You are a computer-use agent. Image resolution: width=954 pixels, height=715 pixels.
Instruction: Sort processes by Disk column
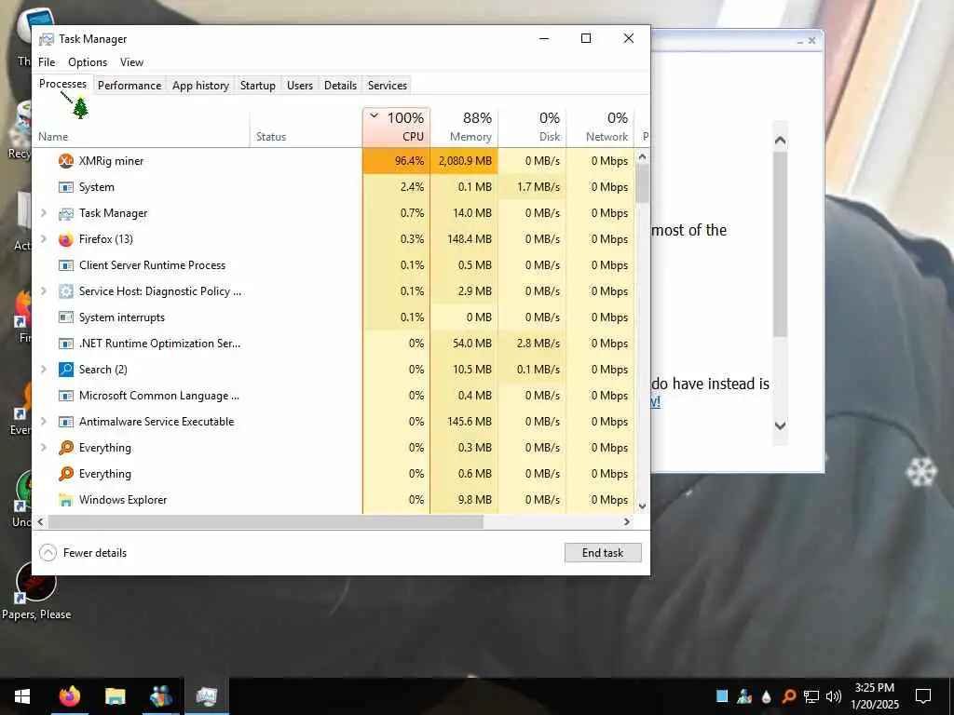532,127
